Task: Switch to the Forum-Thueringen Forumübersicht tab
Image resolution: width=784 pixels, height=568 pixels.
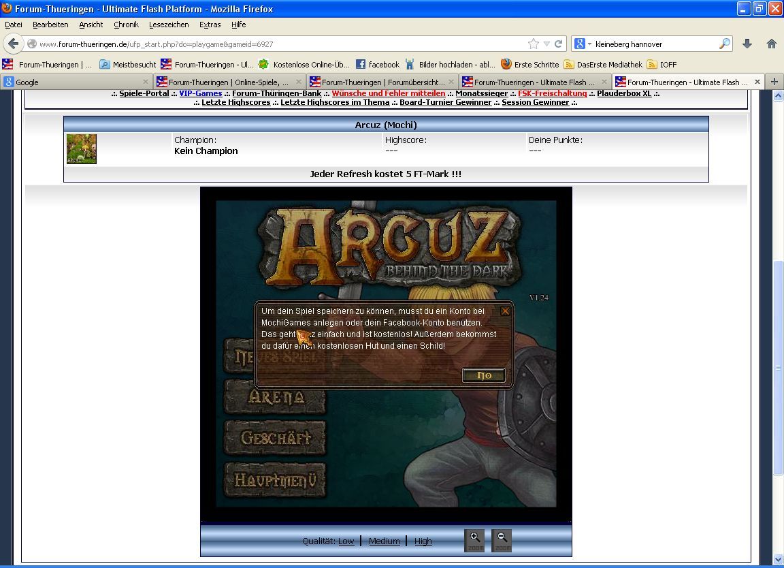Action: click(382, 82)
